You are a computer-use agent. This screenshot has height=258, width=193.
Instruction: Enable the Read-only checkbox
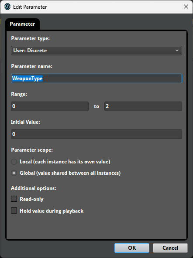click(14, 199)
